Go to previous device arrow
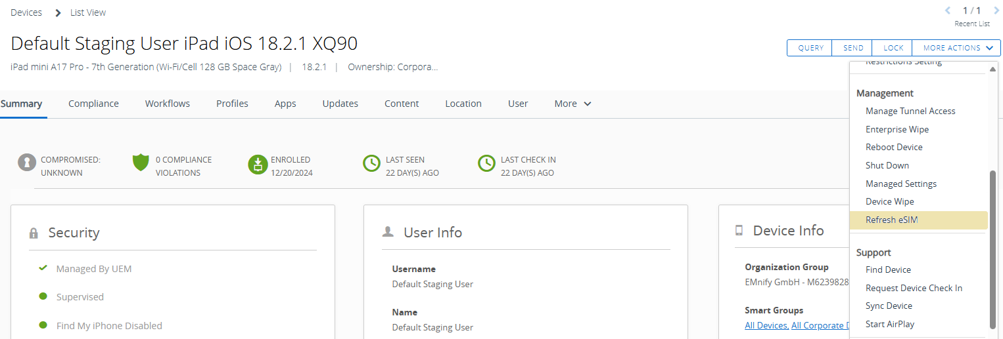 (948, 10)
